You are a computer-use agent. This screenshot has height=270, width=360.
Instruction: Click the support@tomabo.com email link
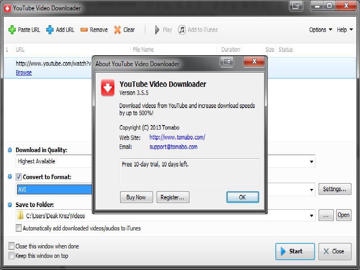tap(173, 147)
